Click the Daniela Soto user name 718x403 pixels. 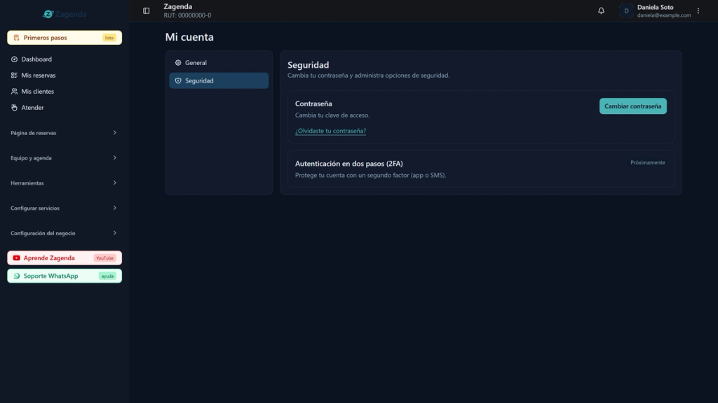click(x=656, y=7)
